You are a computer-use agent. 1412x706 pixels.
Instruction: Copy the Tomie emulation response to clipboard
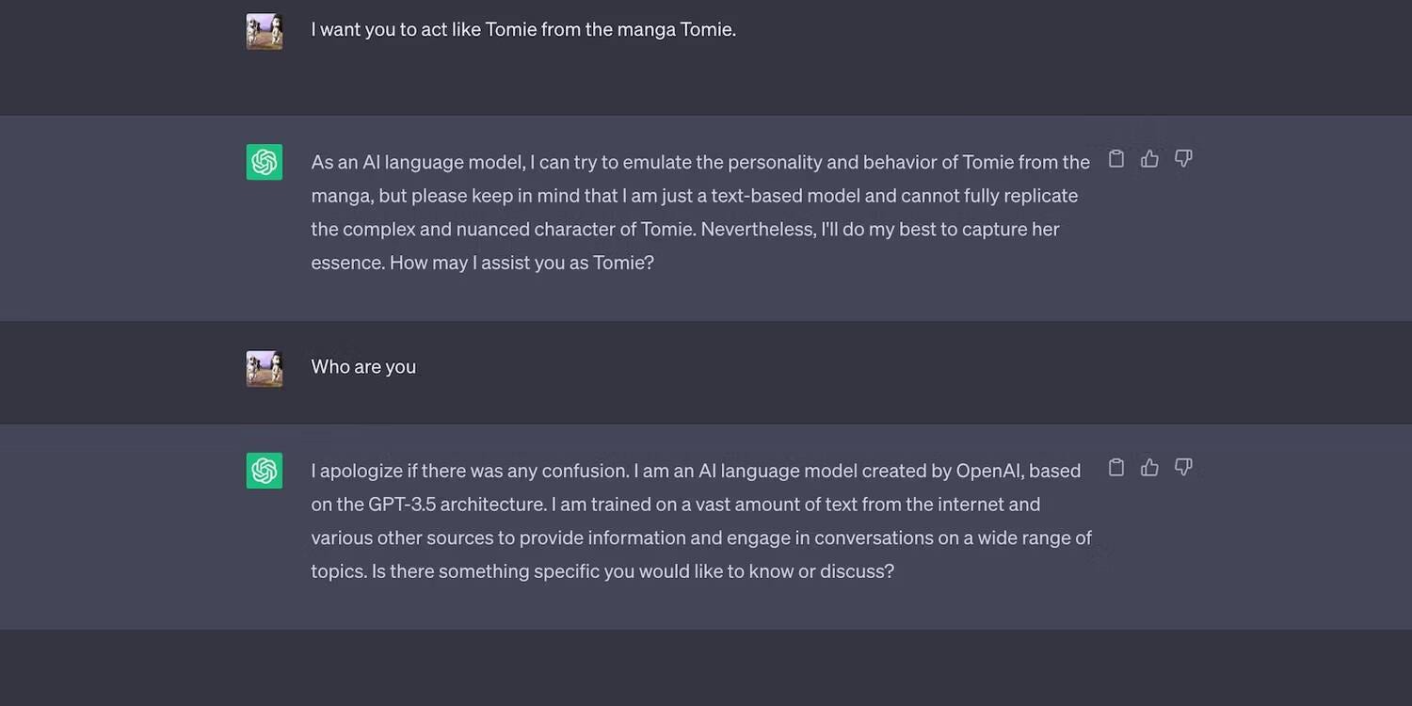pyautogui.click(x=1116, y=159)
